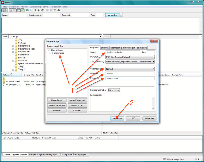
Task: Click the Löschen button
Action: tap(57, 110)
